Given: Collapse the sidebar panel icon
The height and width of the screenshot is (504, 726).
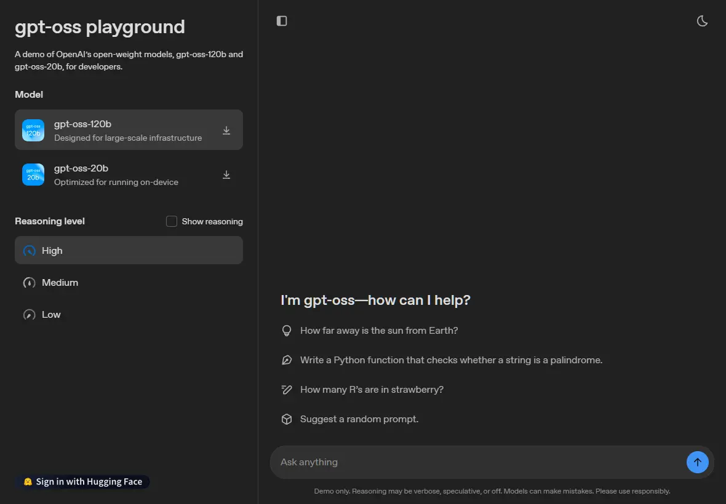Looking at the screenshot, I should (282, 21).
